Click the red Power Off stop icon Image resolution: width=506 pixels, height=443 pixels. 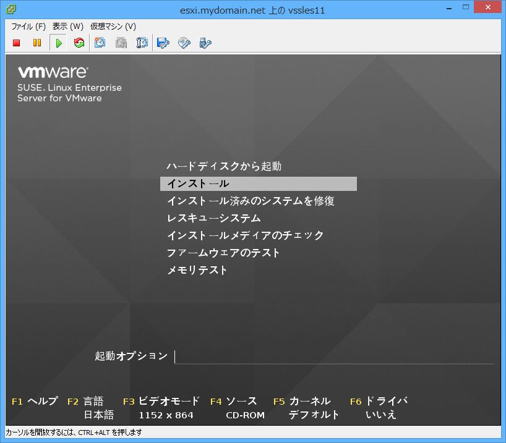pos(17,43)
